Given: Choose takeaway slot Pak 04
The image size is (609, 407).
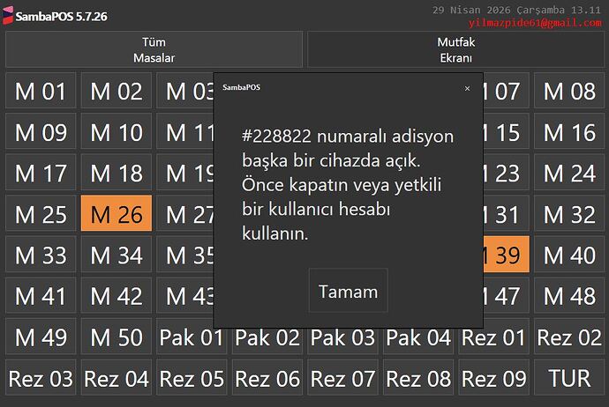Looking at the screenshot, I should tap(418, 340).
